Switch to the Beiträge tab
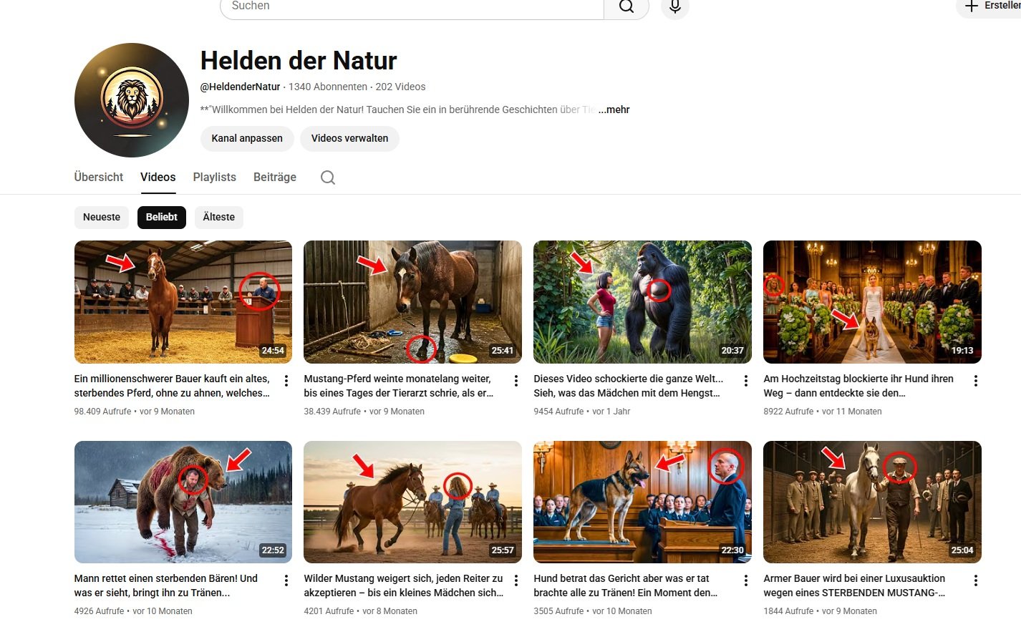 click(275, 177)
